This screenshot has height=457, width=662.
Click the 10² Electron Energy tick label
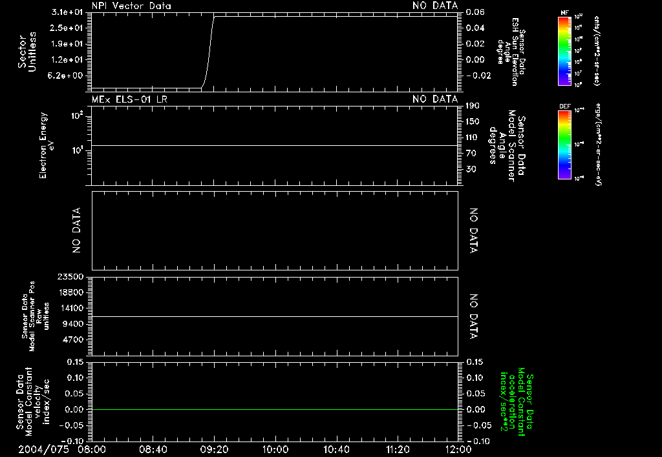pos(77,115)
